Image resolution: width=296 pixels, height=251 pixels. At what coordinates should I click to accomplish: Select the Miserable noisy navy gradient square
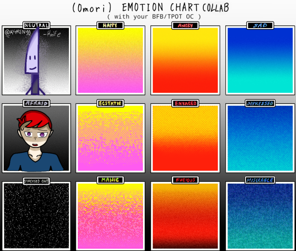pos(259,216)
